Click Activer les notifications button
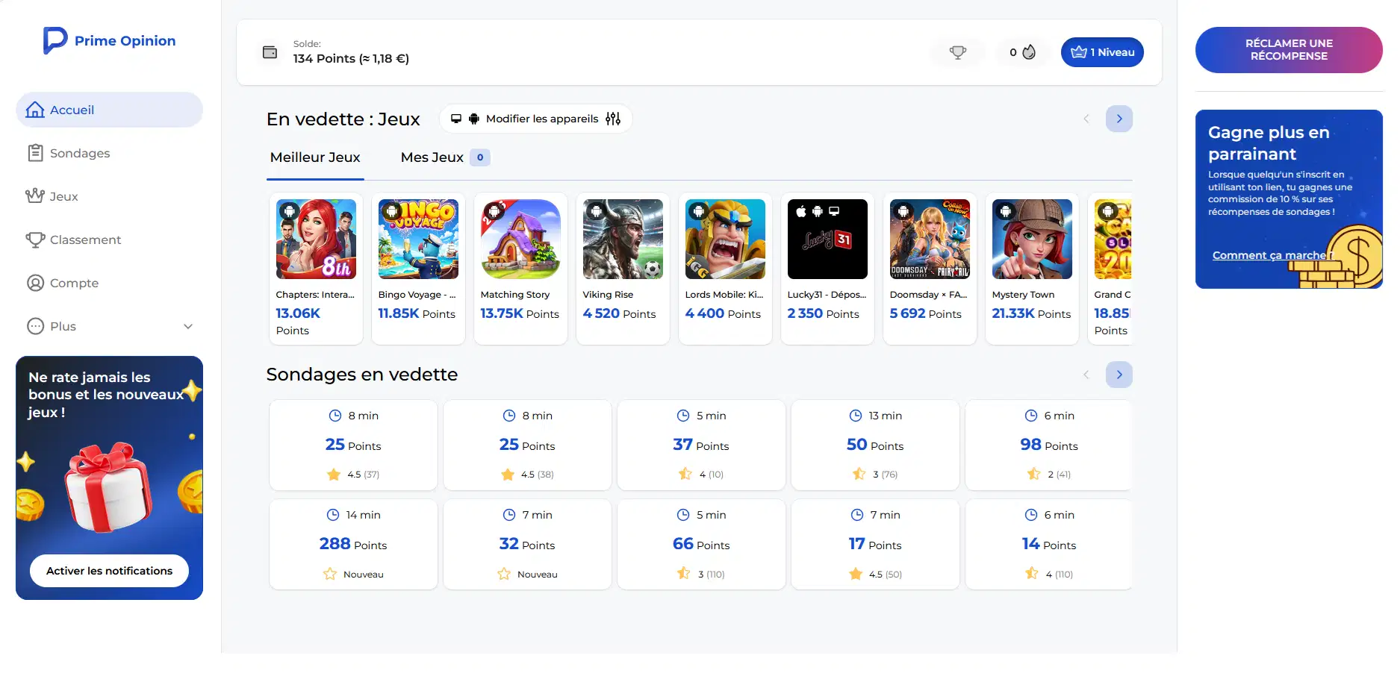Image resolution: width=1400 pixels, height=682 pixels. (x=109, y=571)
